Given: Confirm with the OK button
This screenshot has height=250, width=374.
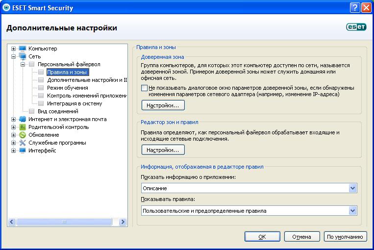Looking at the screenshot, I should click(x=262, y=237).
